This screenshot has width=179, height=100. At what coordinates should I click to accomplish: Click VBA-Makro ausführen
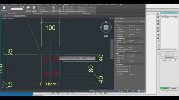(69, 11)
